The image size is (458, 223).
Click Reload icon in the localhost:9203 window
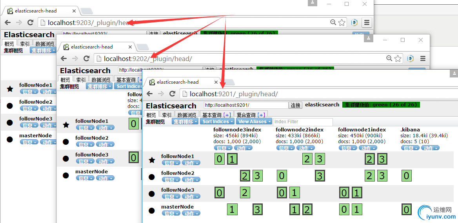click(x=30, y=22)
